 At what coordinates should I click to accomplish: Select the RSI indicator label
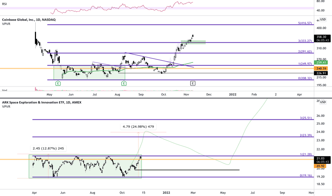point(4,4)
